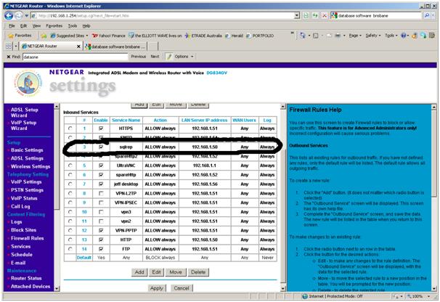
Task: Open the Help menu
Action: [86, 26]
